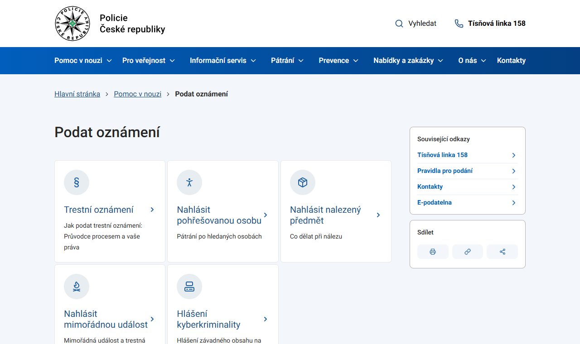Click the share icon in the Sdílet box
The width and height of the screenshot is (580, 344).
[502, 252]
